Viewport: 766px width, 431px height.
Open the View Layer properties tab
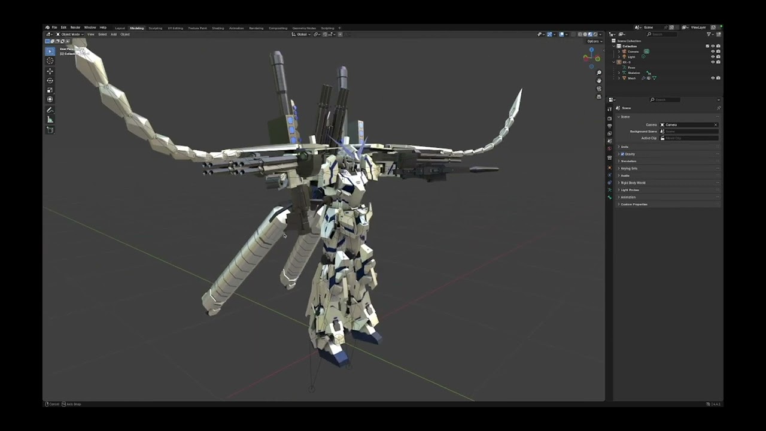(x=610, y=133)
